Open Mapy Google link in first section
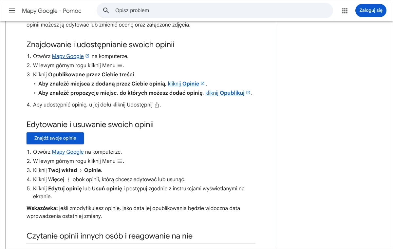The height and width of the screenshot is (249, 393). 68,56
